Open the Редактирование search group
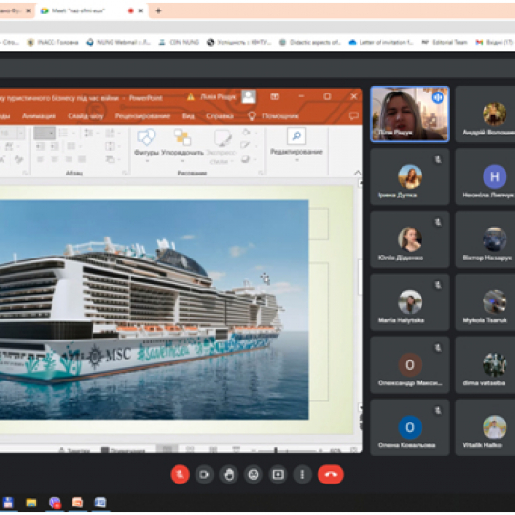The image size is (515, 515). click(297, 145)
